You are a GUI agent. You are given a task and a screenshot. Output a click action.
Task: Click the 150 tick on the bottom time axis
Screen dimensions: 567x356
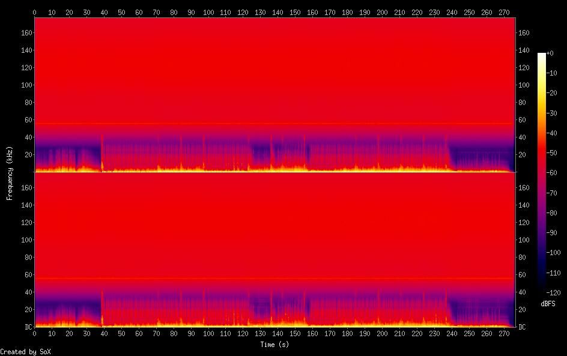pos(296,333)
